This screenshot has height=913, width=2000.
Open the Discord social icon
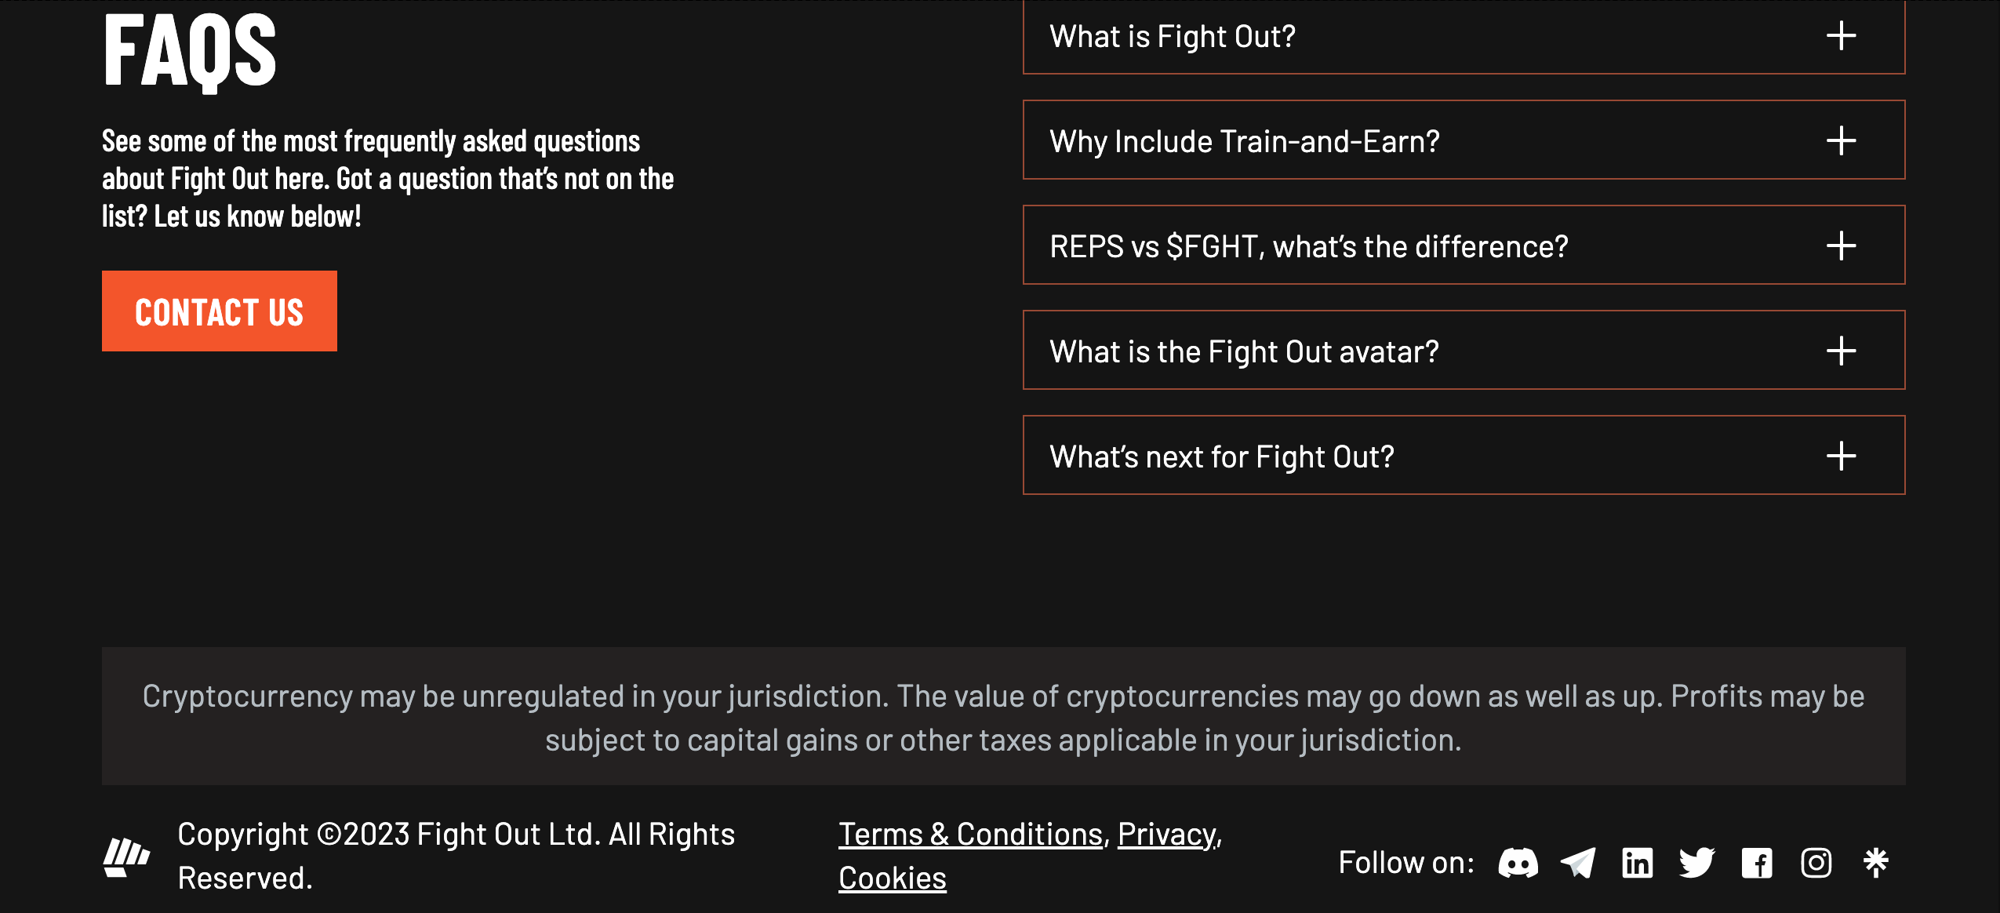coord(1518,863)
